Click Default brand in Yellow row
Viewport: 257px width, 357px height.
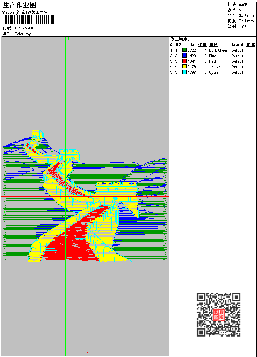pyautogui.click(x=238, y=67)
